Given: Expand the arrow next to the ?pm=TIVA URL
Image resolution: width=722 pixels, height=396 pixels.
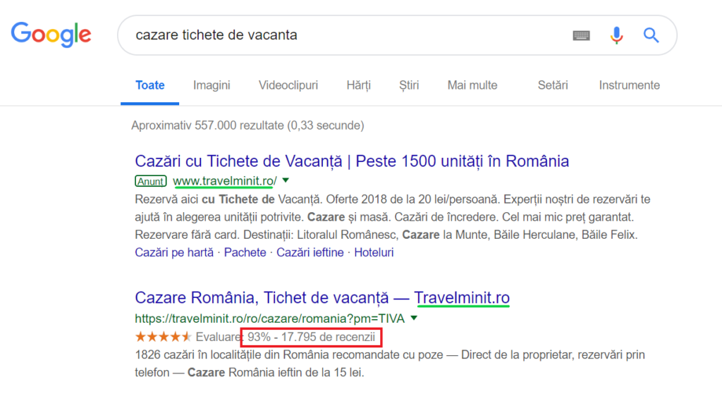Looking at the screenshot, I should (x=414, y=318).
